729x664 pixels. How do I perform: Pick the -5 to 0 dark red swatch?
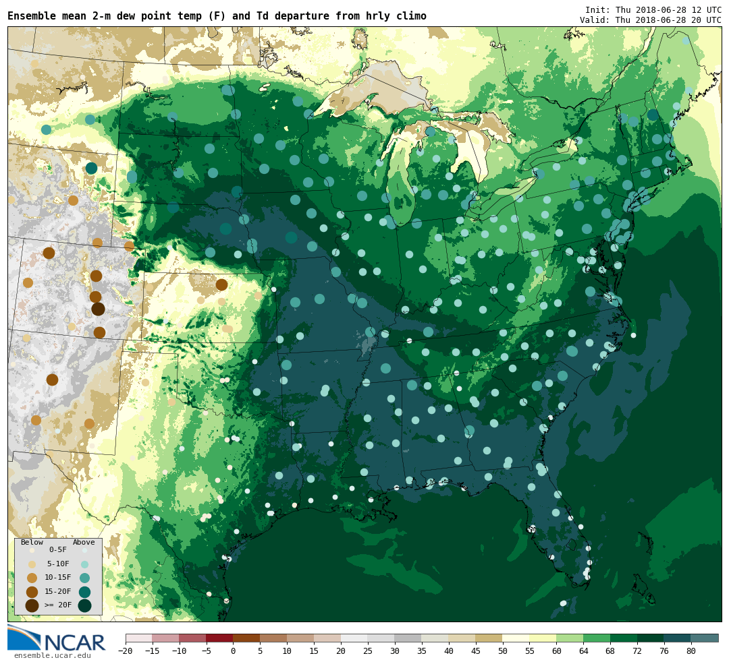click(219, 638)
